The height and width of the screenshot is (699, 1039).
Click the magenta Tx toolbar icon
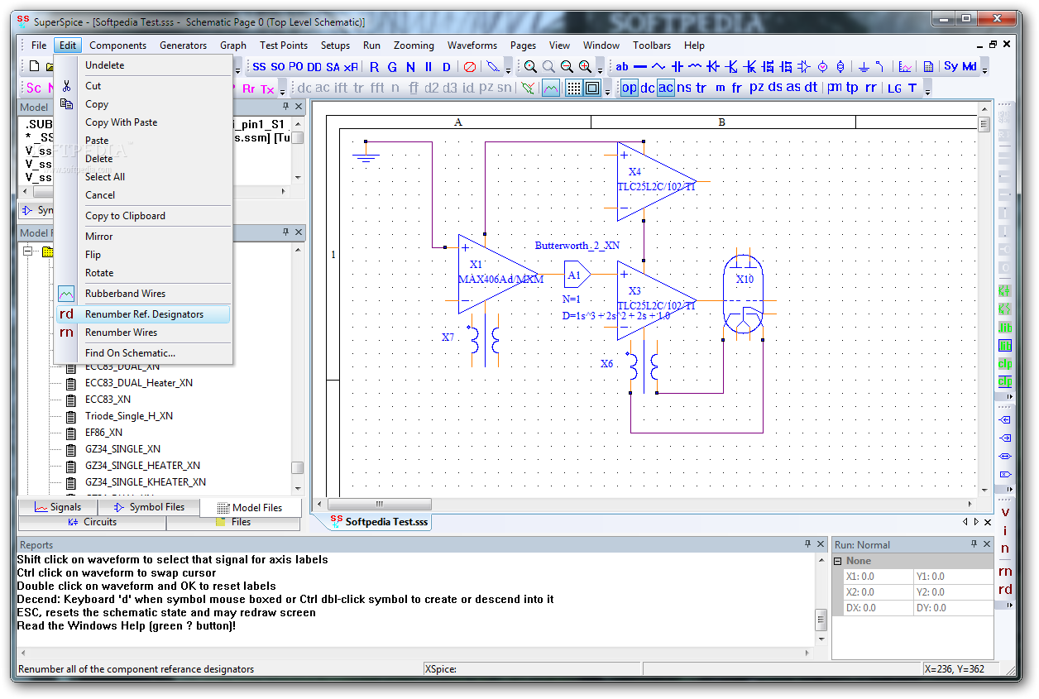(x=267, y=89)
